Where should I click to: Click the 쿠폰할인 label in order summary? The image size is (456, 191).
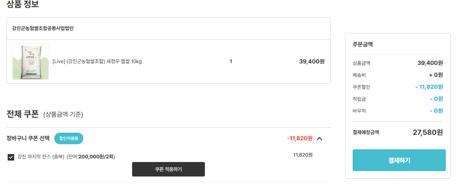point(361,87)
